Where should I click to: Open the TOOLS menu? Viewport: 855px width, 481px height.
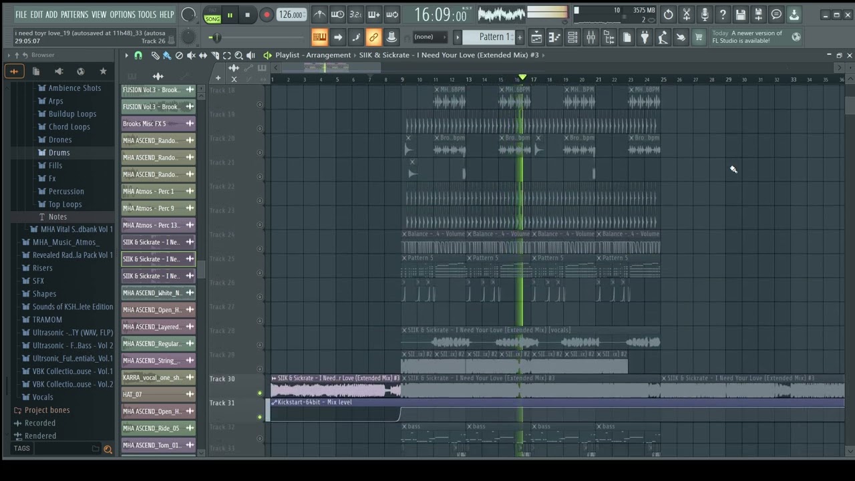(147, 14)
